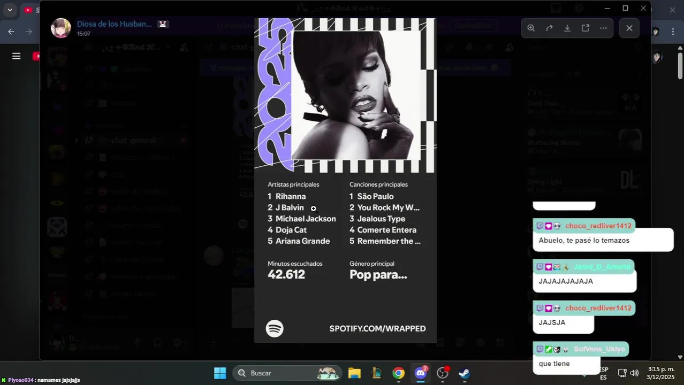The height and width of the screenshot is (385, 684).
Task: Click the choco_redliver1412 name above 'Abuelo' message
Action: 598,226
